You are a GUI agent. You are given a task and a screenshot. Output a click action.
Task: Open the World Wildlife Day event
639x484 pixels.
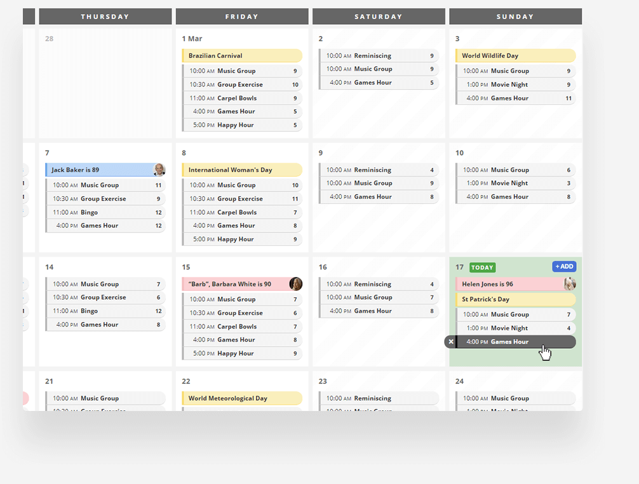[515, 56]
